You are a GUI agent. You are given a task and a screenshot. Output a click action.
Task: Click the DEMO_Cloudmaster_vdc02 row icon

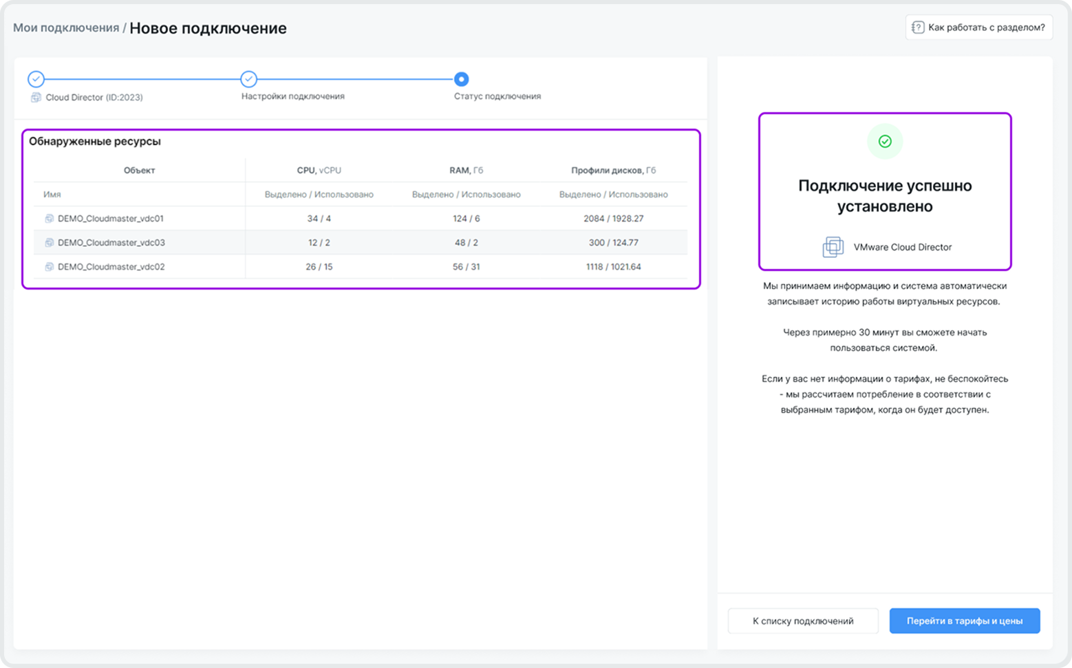point(49,267)
